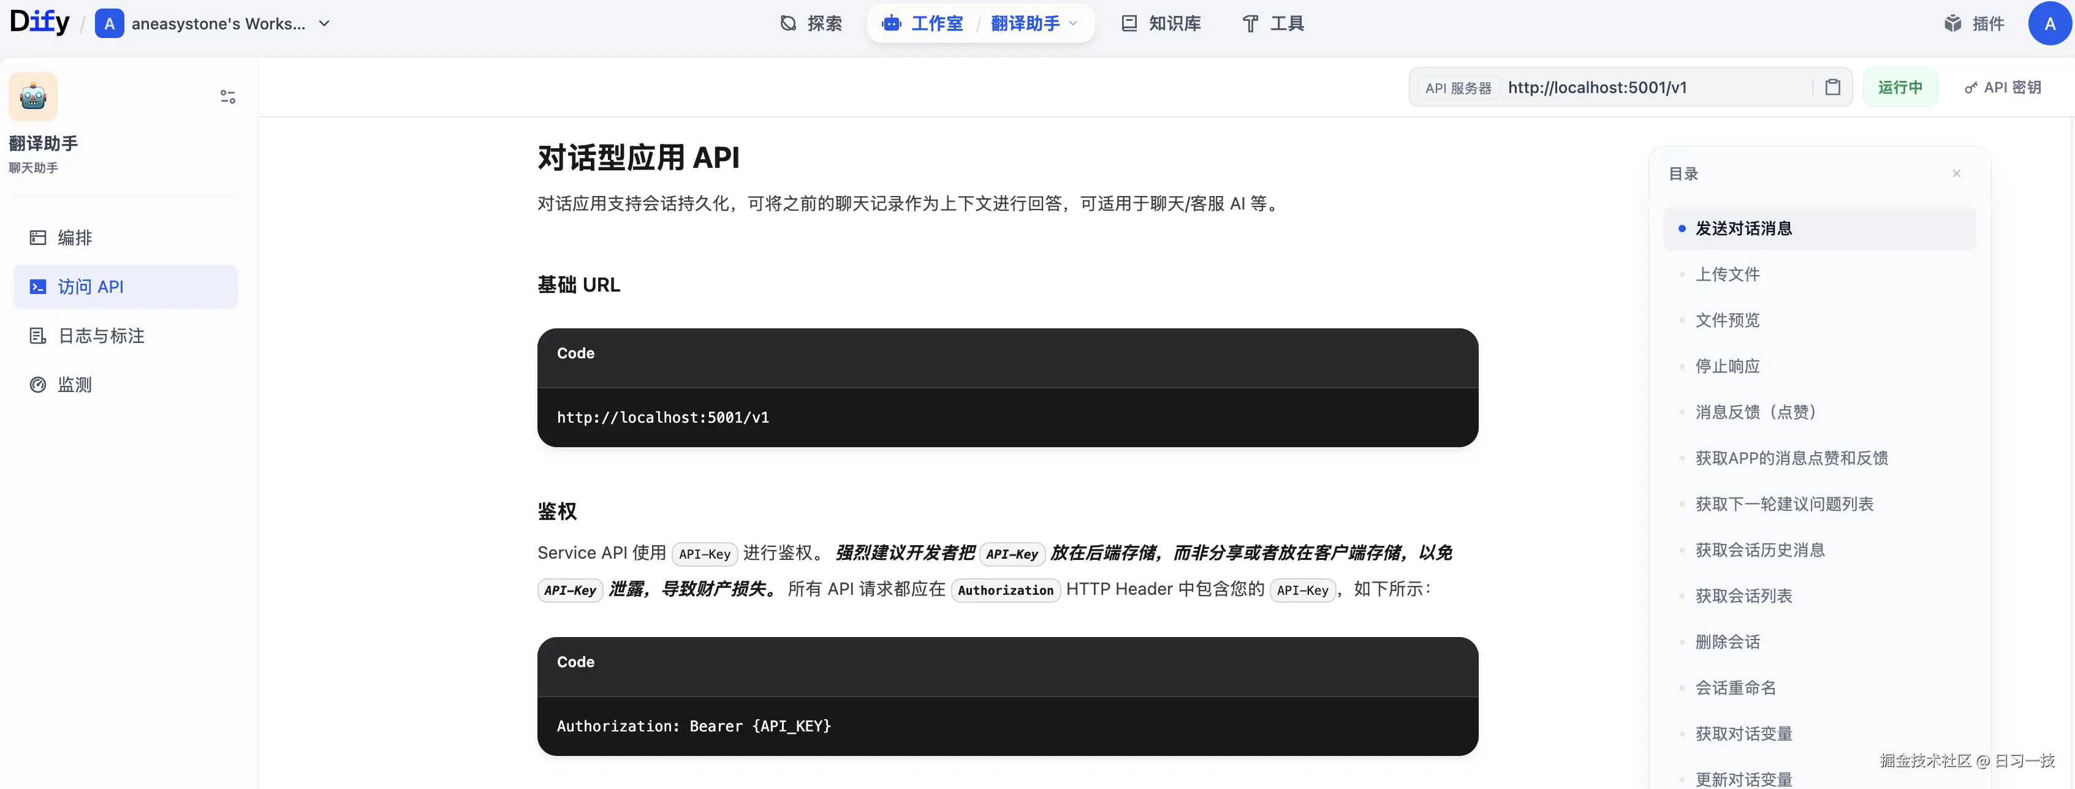Switch to the 工作室 tab
Image resolution: width=2075 pixels, height=789 pixels.
(938, 23)
